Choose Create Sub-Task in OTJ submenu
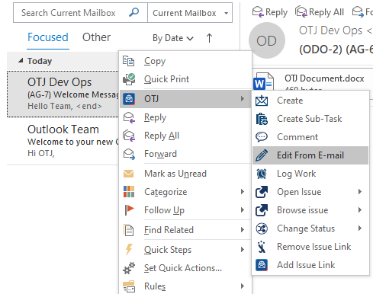This screenshot has width=373, height=294. click(310, 119)
